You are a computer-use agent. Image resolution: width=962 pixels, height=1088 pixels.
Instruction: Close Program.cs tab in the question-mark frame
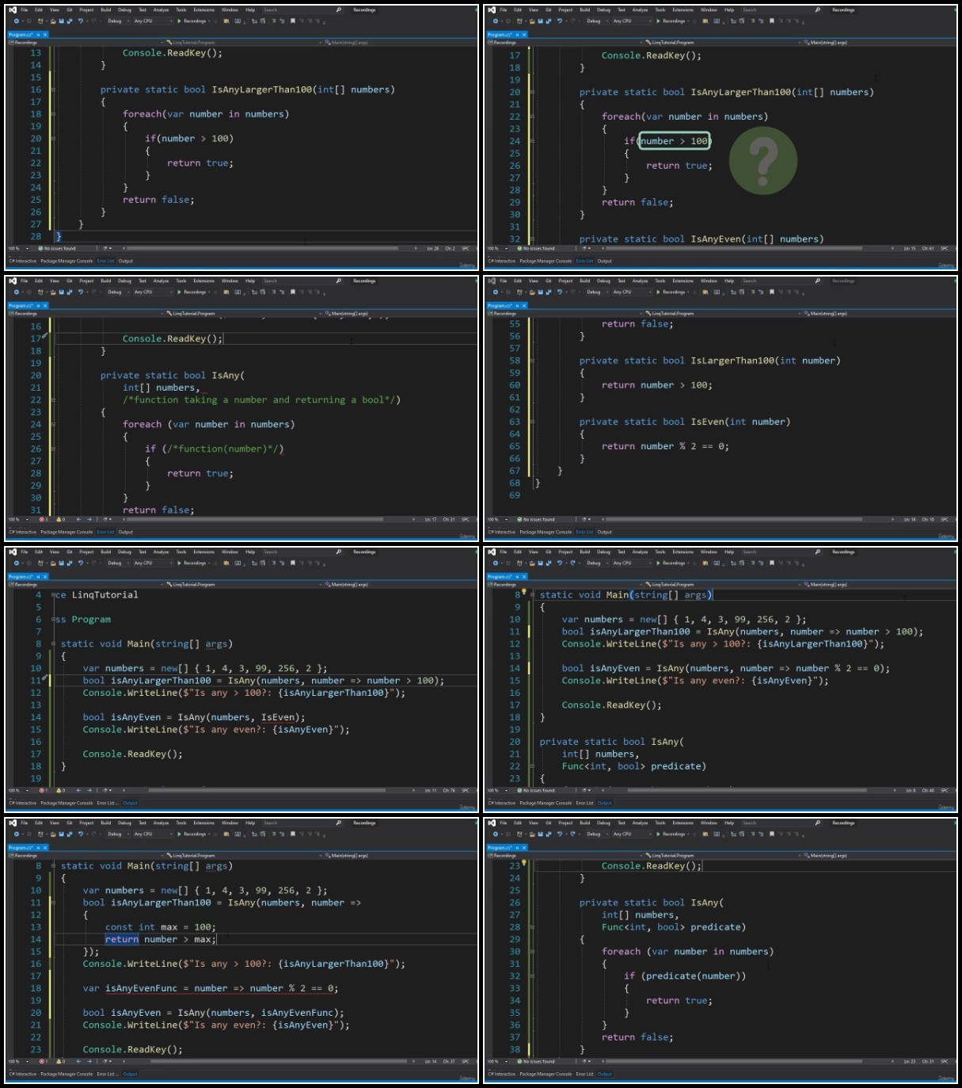[524, 35]
